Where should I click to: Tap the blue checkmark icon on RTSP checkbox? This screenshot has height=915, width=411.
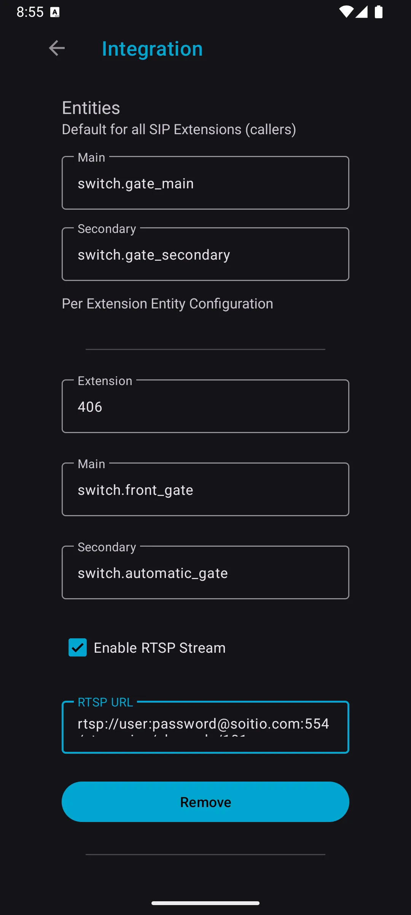point(77,647)
